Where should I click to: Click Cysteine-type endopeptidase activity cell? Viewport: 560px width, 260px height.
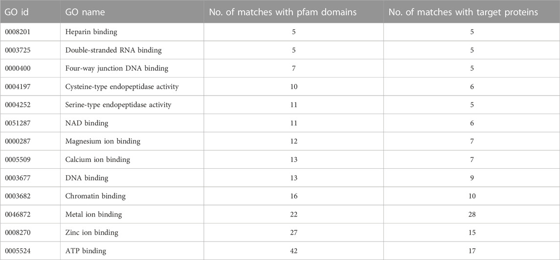click(132, 86)
